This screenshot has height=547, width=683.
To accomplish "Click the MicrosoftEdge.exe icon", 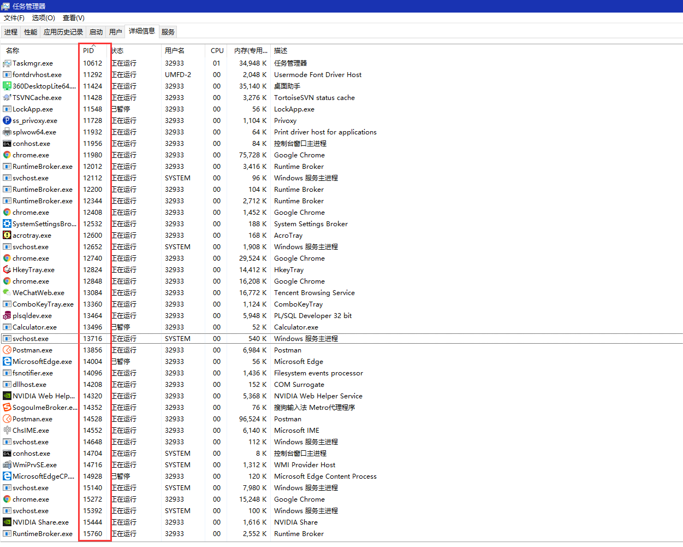I will point(7,362).
